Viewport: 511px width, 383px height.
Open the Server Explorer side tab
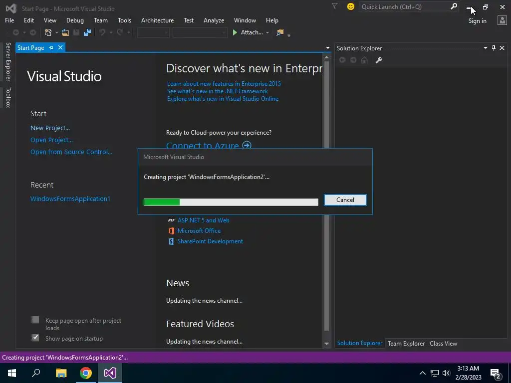(8, 61)
